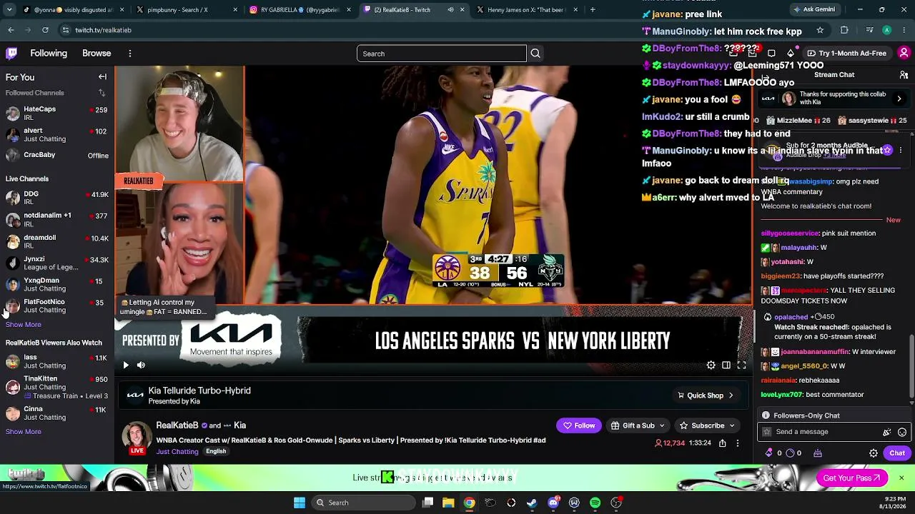The width and height of the screenshot is (915, 514).
Task: Click Try 1-Month Ad-Free button
Action: coord(846,54)
